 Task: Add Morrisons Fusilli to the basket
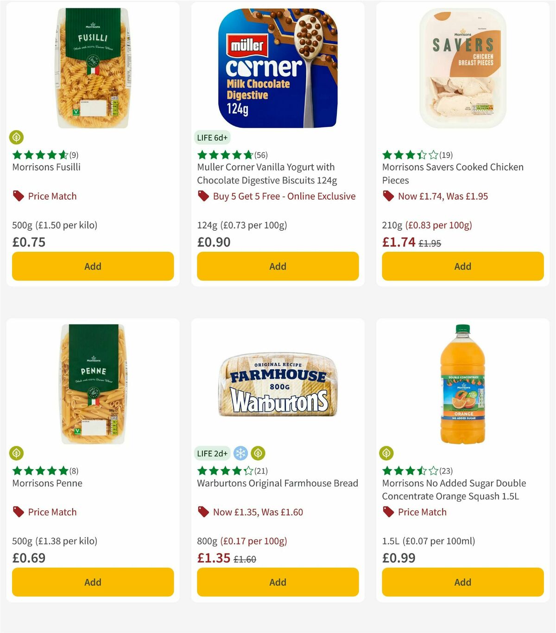click(x=93, y=266)
